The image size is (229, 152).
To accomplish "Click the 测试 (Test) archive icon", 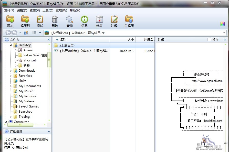I will pos(40,20).
